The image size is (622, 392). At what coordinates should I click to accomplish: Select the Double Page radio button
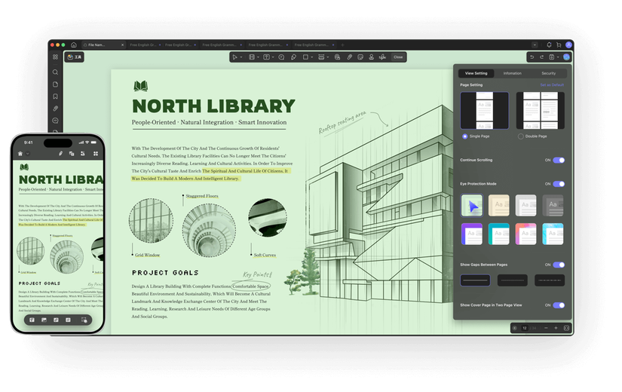[x=520, y=136]
